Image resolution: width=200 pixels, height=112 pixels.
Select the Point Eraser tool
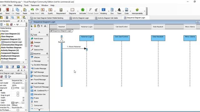38,39
